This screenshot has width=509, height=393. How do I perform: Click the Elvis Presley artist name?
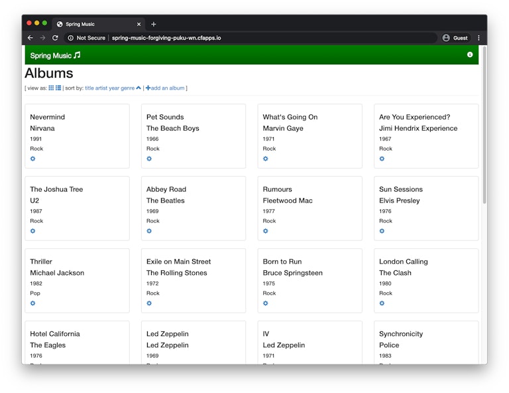pyautogui.click(x=399, y=200)
